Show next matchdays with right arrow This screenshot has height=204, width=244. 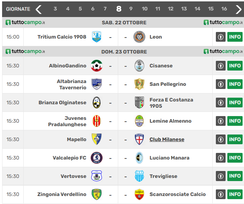pyautogui.click(x=238, y=9)
